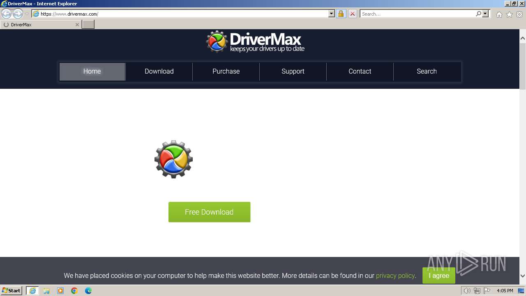This screenshot has width=526, height=296.
Task: Open the Download navigation item
Action: (159, 72)
